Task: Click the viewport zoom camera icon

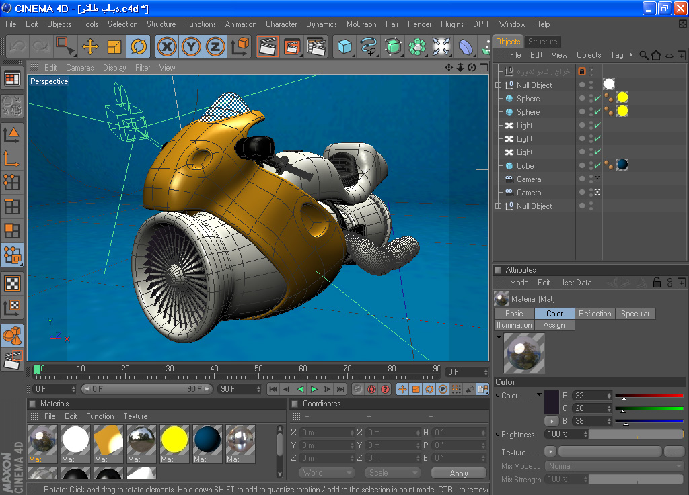Action: [x=460, y=68]
